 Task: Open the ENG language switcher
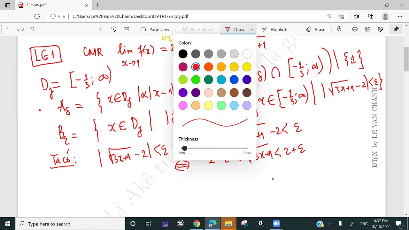point(364,224)
